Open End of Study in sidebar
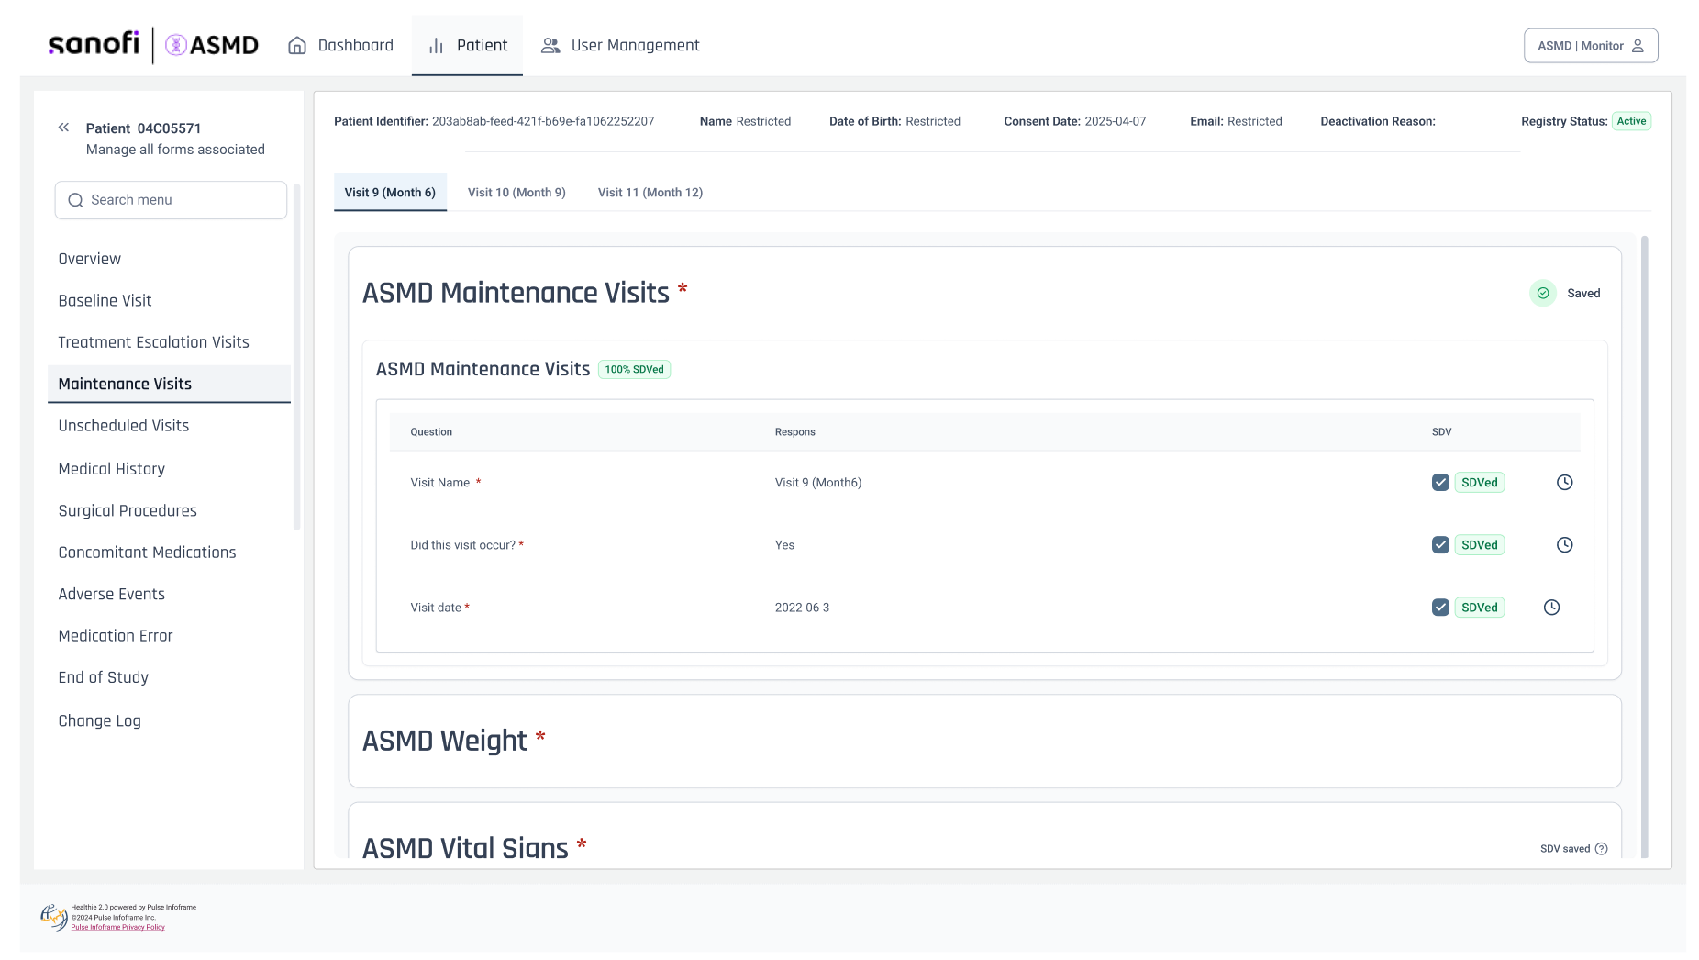Screen dimensions: 1699x960 (x=104, y=677)
